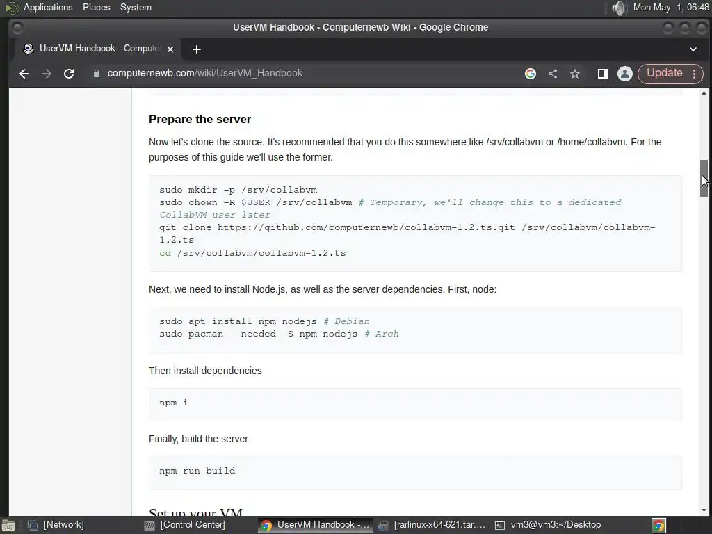Click the clock showing Mon May 1

(x=671, y=7)
